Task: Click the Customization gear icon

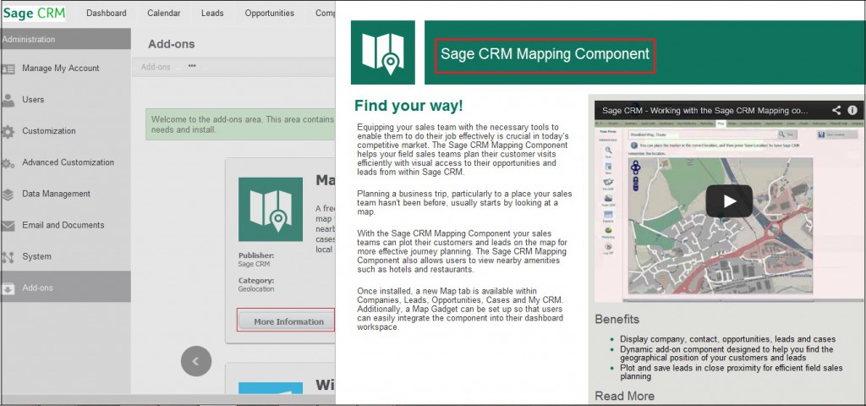Action: [x=8, y=131]
